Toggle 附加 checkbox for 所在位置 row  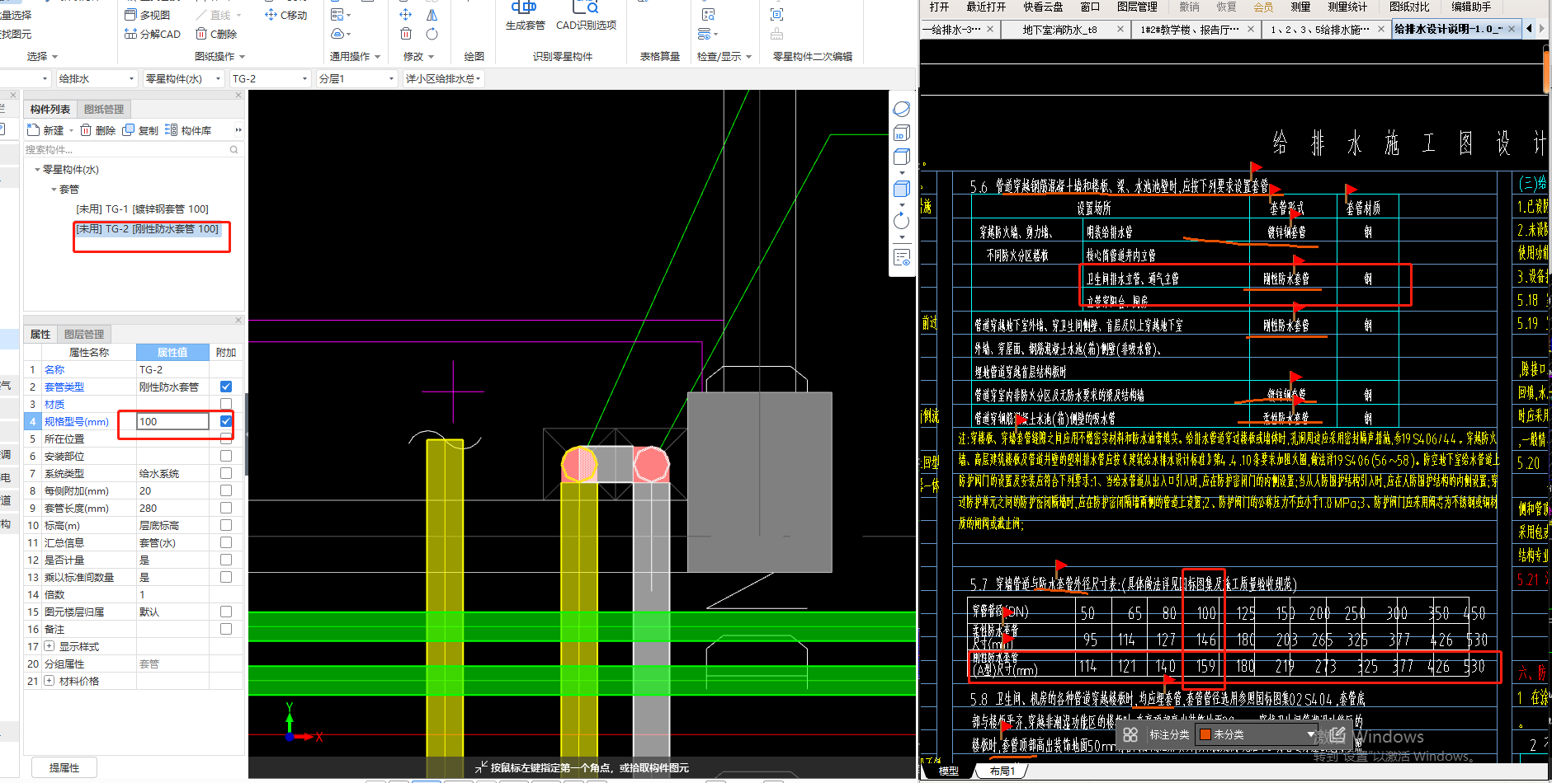point(226,438)
